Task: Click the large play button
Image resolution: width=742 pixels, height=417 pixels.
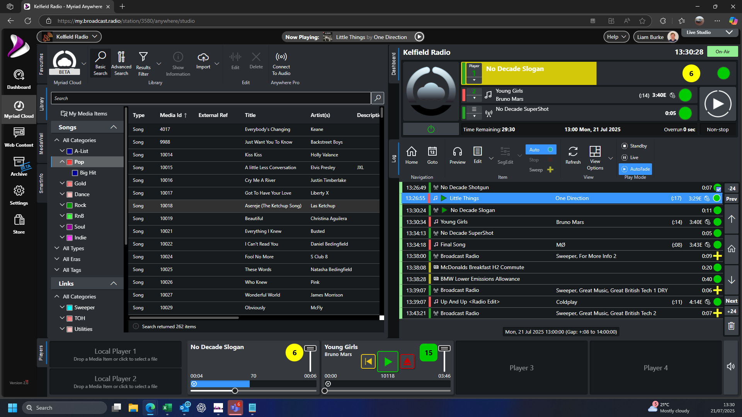Action: 718,104
